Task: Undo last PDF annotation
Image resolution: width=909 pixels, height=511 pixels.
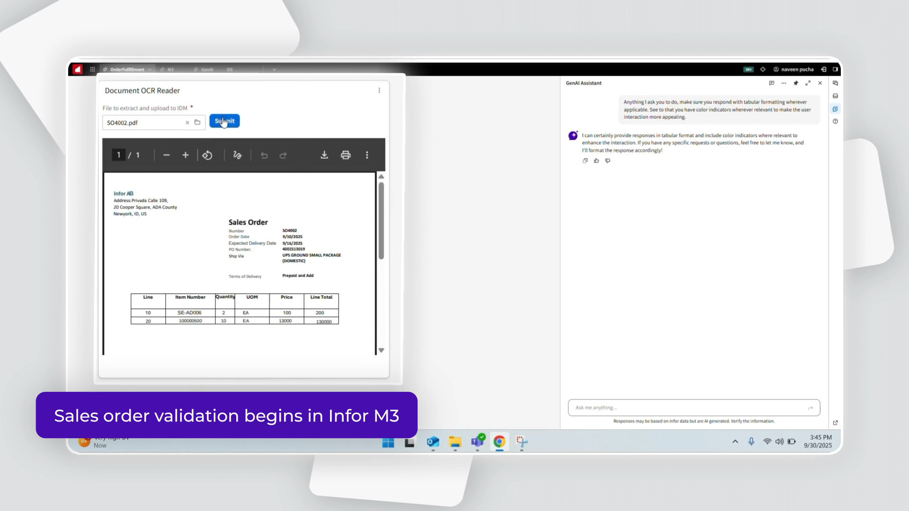Action: pos(264,155)
